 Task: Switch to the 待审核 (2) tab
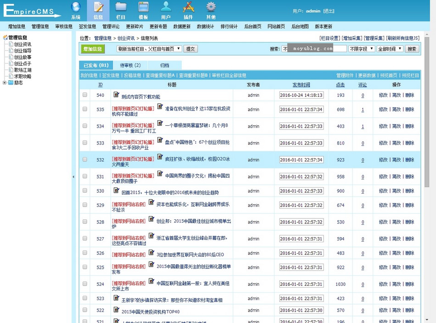coord(130,65)
